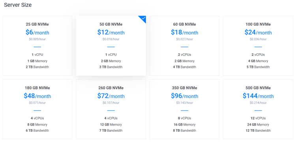Select the 500 GB NVMe $144/month plan

(x=258, y=109)
